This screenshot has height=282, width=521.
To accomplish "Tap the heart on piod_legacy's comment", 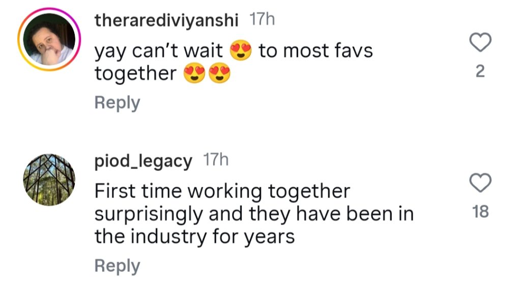I will [x=480, y=183].
